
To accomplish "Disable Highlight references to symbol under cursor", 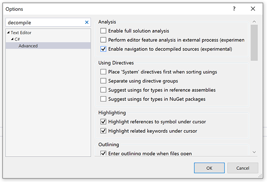I will (103, 122).
